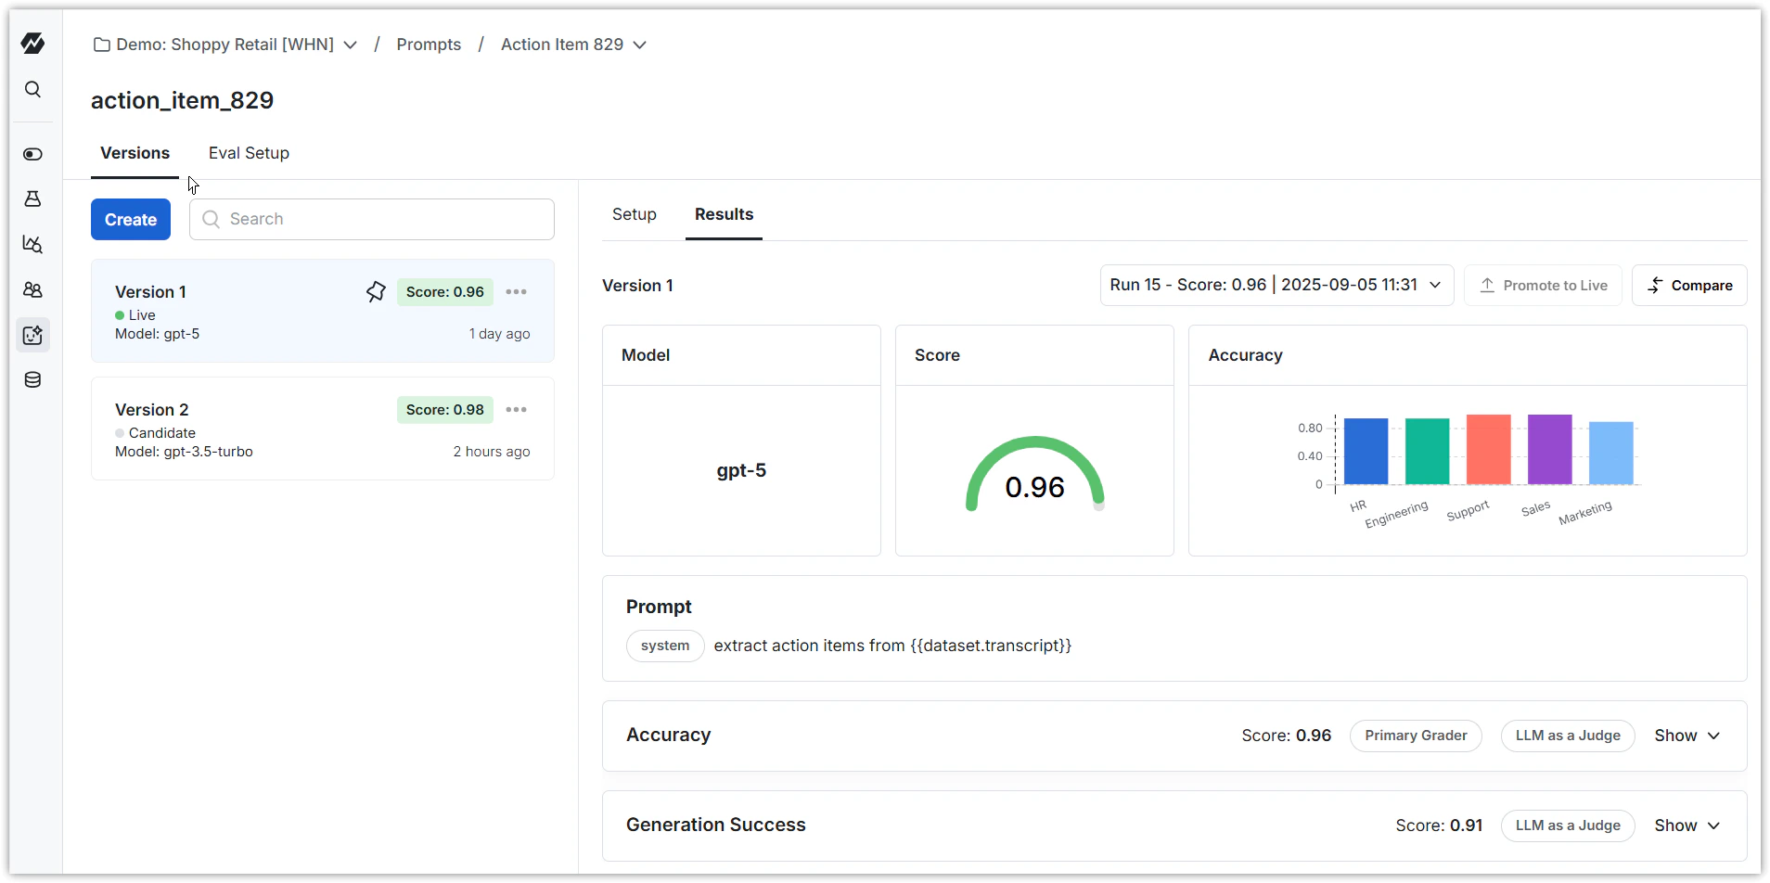Select the Version 2 card
This screenshot has width=1770, height=883.
(323, 429)
